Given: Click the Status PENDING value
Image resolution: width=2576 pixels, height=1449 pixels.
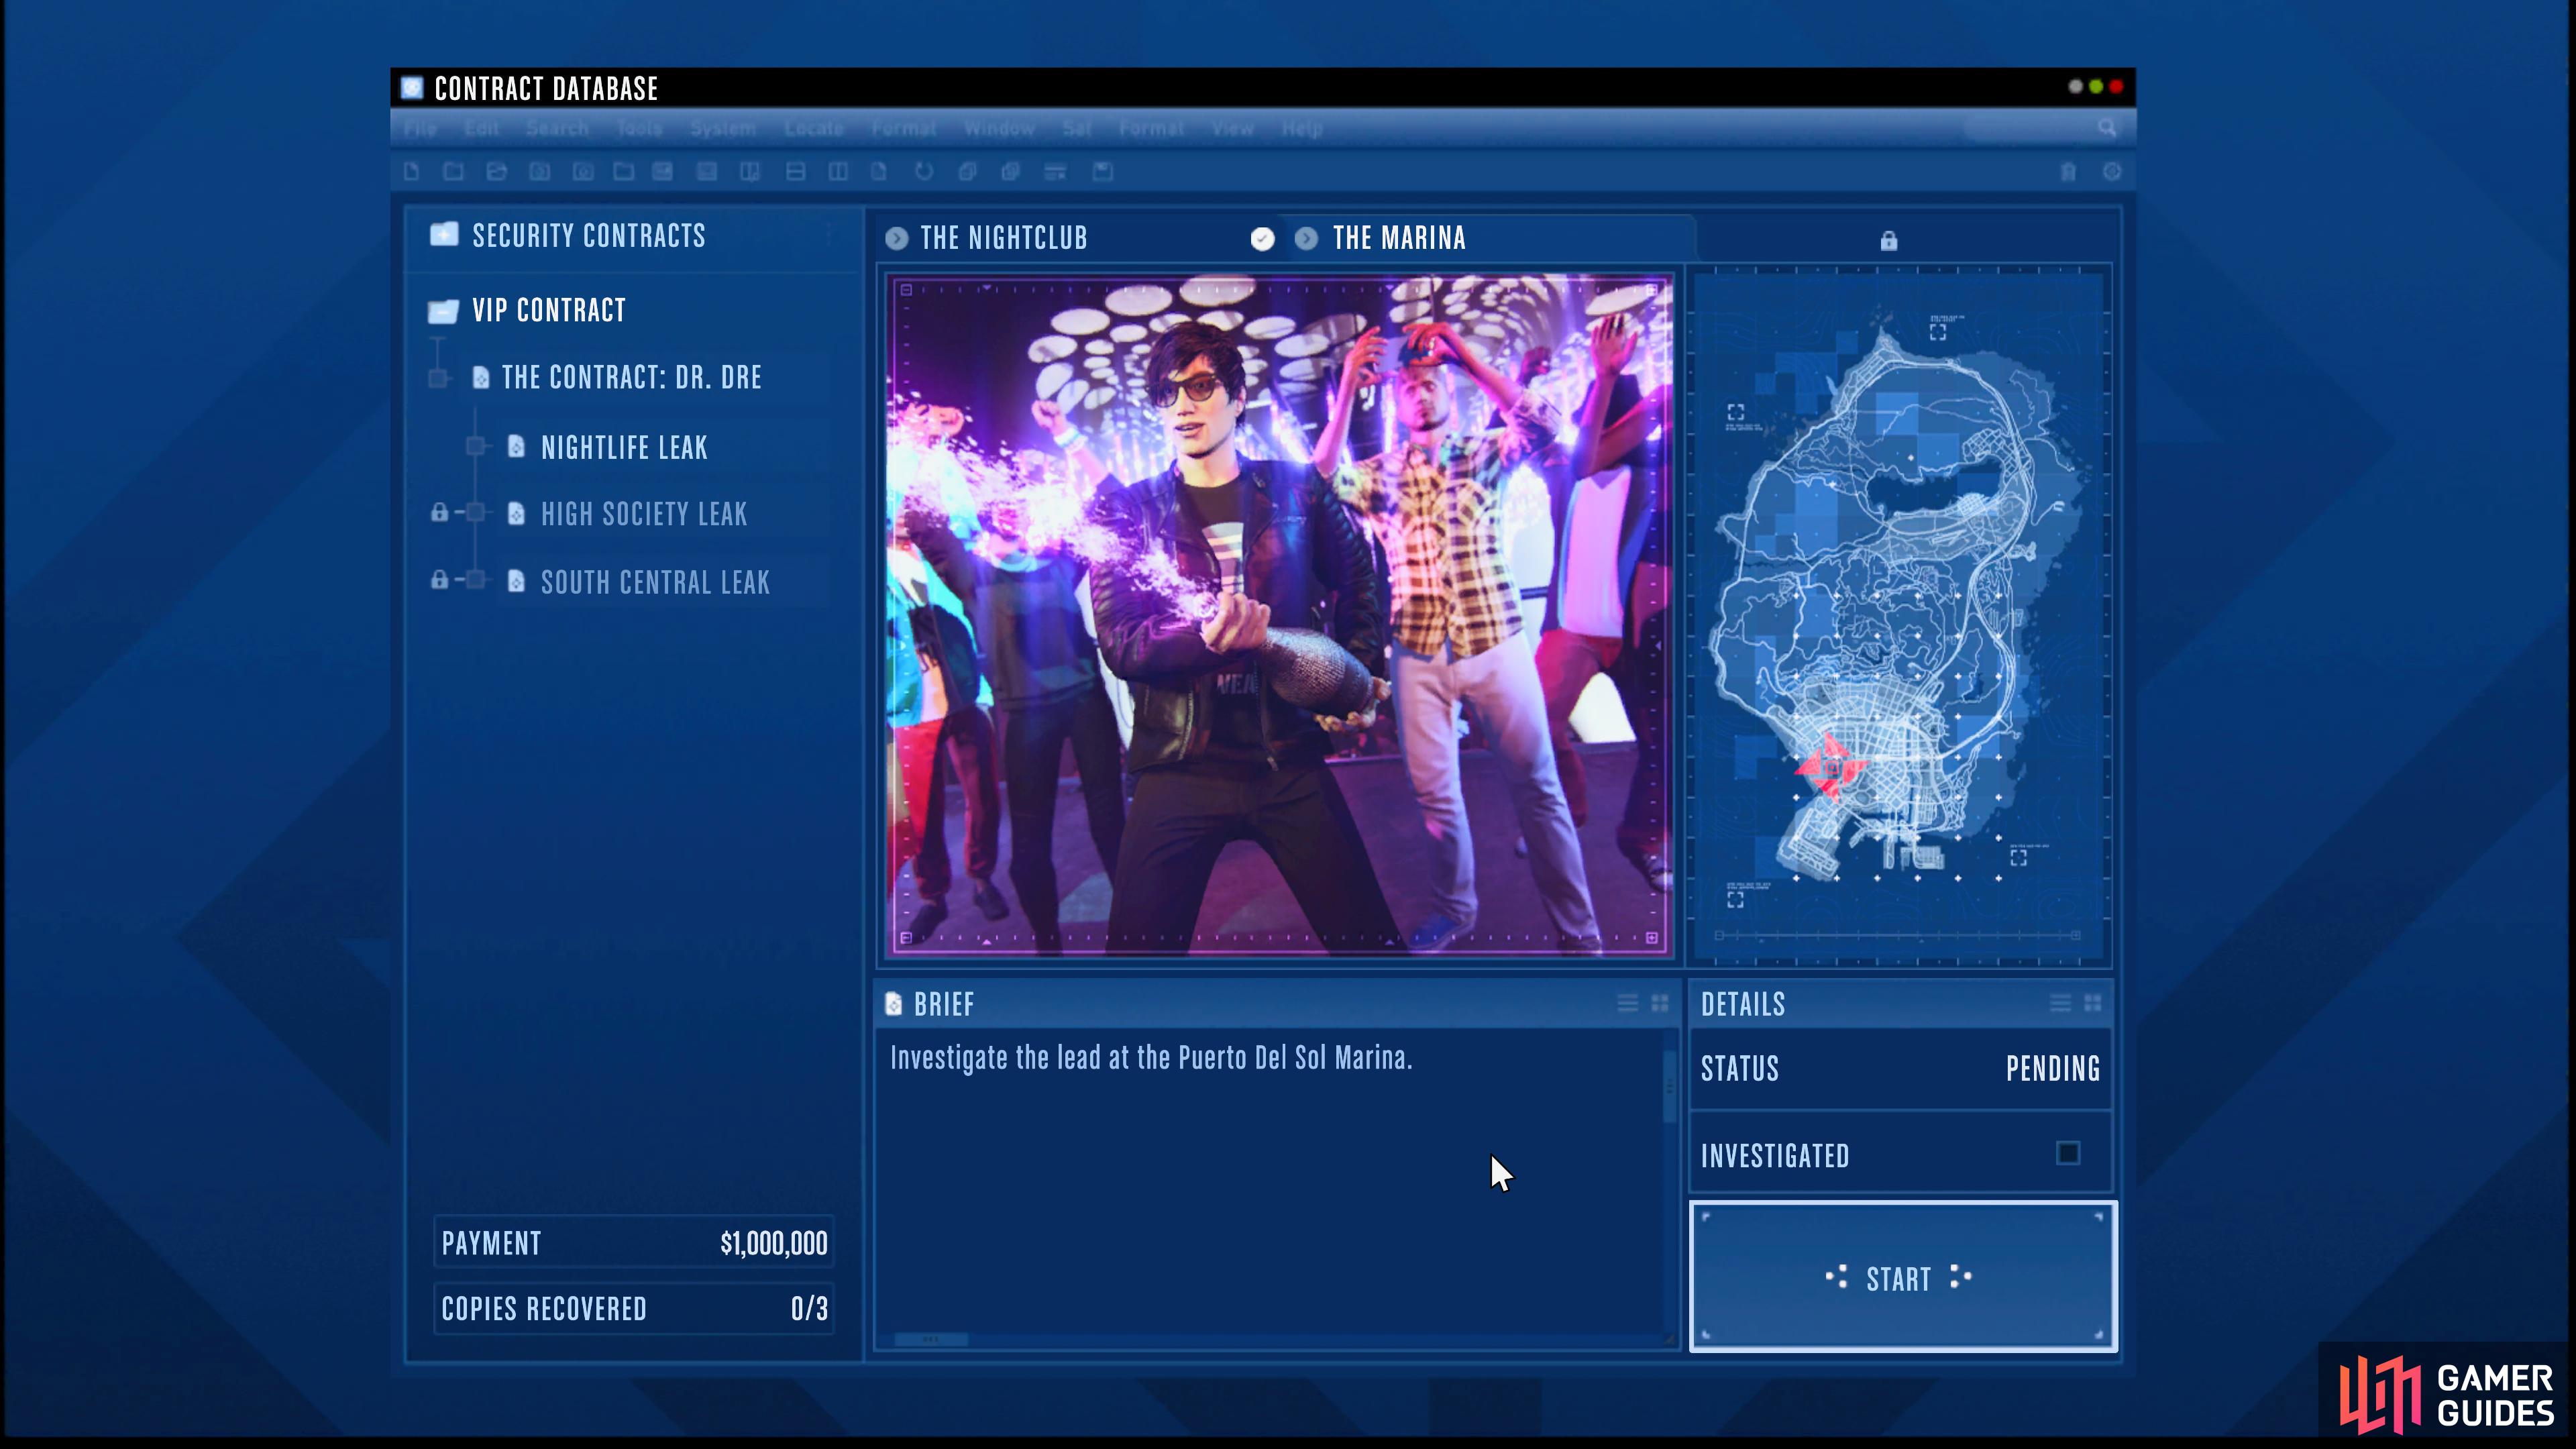Looking at the screenshot, I should point(2053,1068).
